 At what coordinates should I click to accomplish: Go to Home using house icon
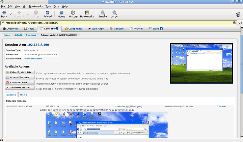[61, 12]
